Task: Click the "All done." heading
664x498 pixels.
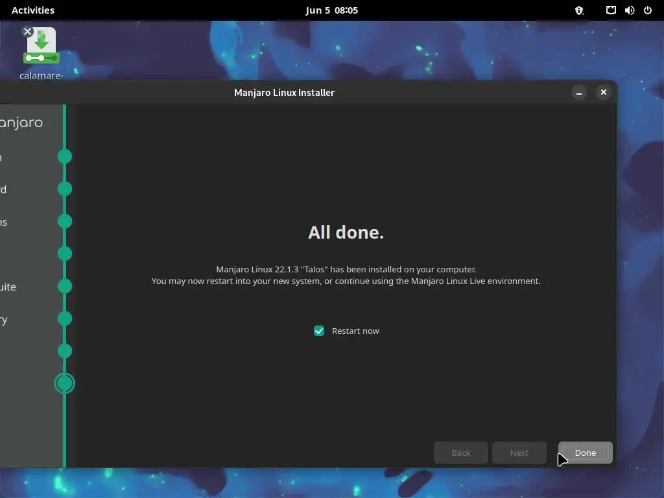Action: click(346, 232)
